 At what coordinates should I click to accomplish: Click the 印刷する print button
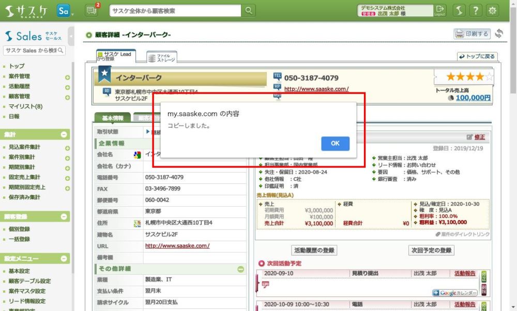click(x=472, y=34)
